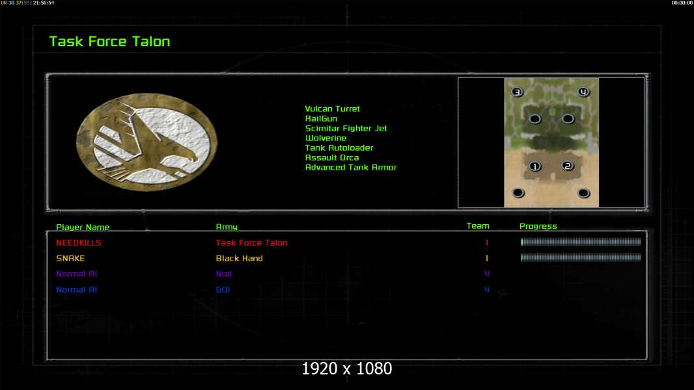Select start position 2 on the minimap

568,166
